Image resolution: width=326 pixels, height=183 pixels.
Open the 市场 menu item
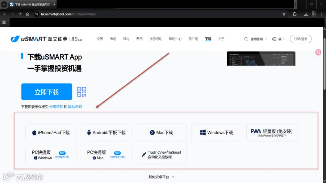coord(113,39)
